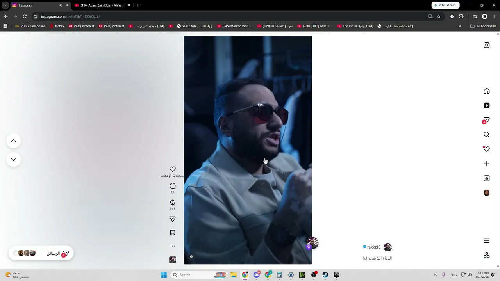500x281 pixels.
Task: Open notifications heart icon in sidebar
Action: pos(486,149)
